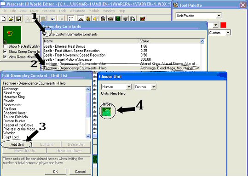
Task: Toggle Use Custom Gameplay Constants checkbox
Action: click(45, 34)
